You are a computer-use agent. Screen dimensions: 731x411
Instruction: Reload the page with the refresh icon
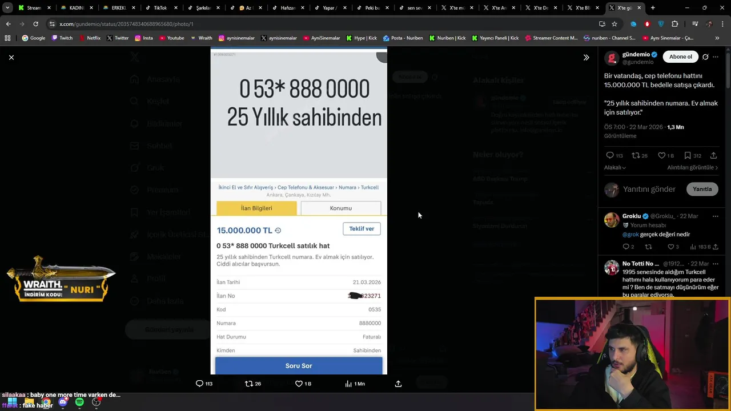pyautogui.click(x=35, y=24)
